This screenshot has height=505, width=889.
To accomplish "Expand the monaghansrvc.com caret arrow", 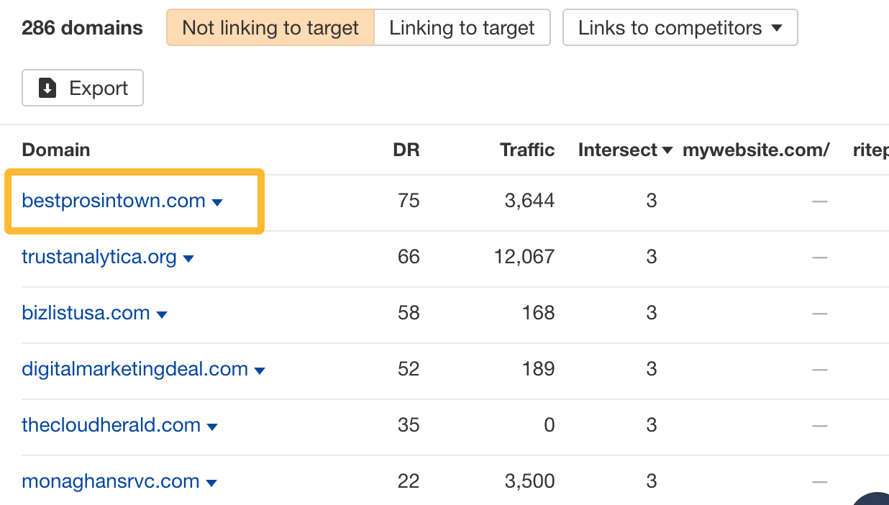I will tap(211, 483).
